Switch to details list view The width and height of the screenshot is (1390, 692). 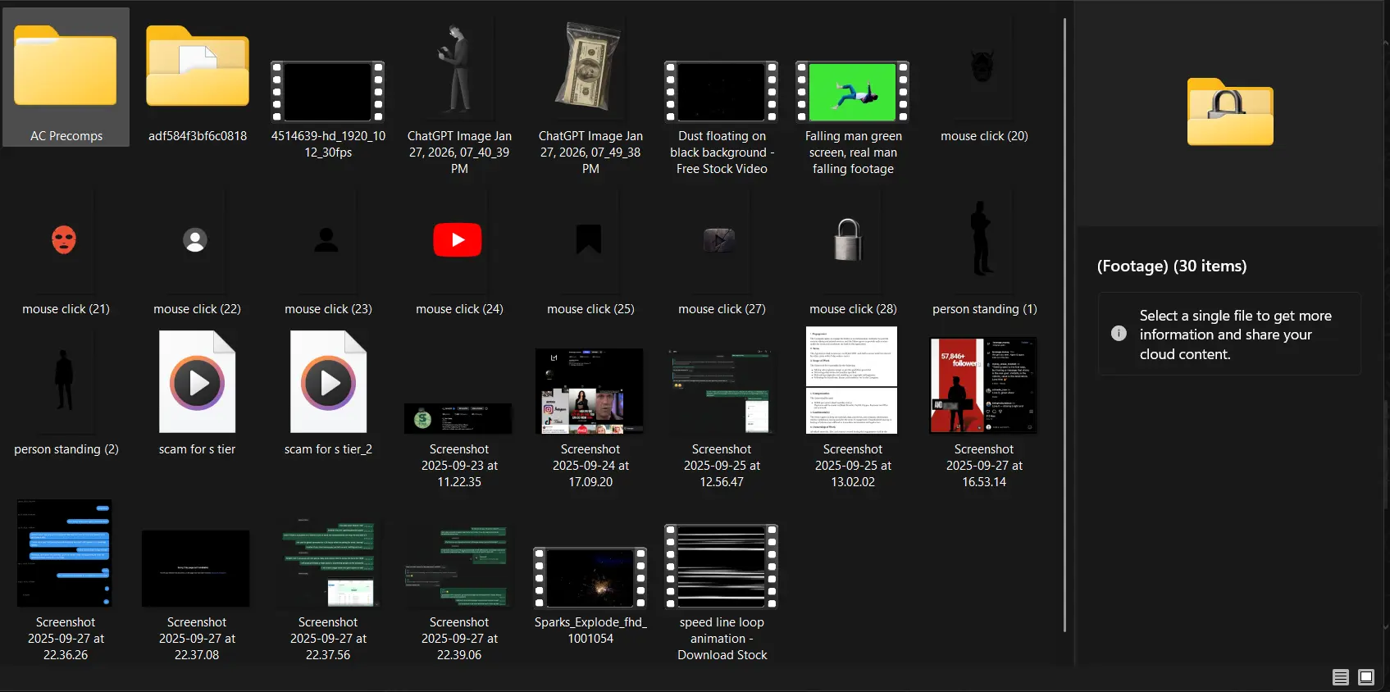coord(1341,677)
